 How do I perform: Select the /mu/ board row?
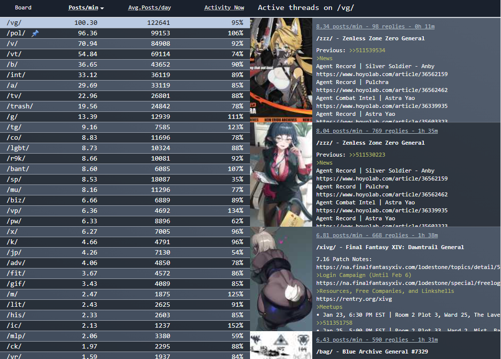tap(125, 190)
